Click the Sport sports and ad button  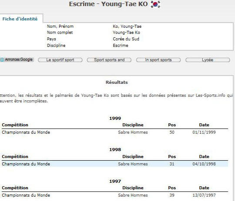point(109,60)
